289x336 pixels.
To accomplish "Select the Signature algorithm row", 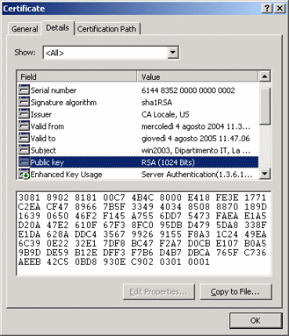I will pos(138,102).
